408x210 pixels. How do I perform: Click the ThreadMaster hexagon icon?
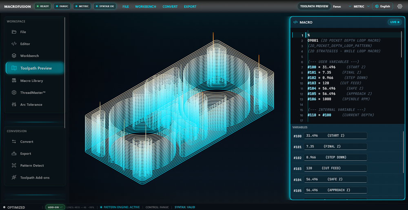point(14,92)
